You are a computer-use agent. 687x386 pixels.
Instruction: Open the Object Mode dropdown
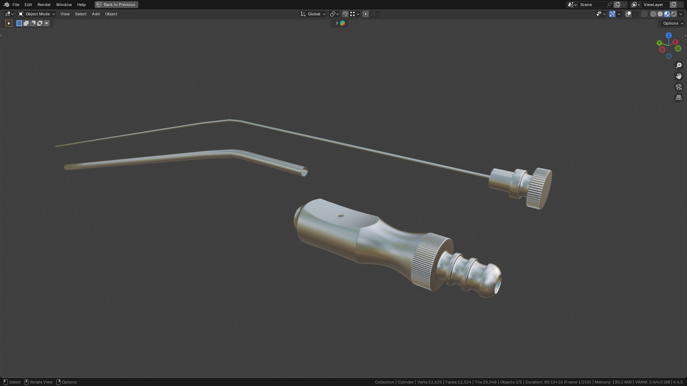point(36,14)
